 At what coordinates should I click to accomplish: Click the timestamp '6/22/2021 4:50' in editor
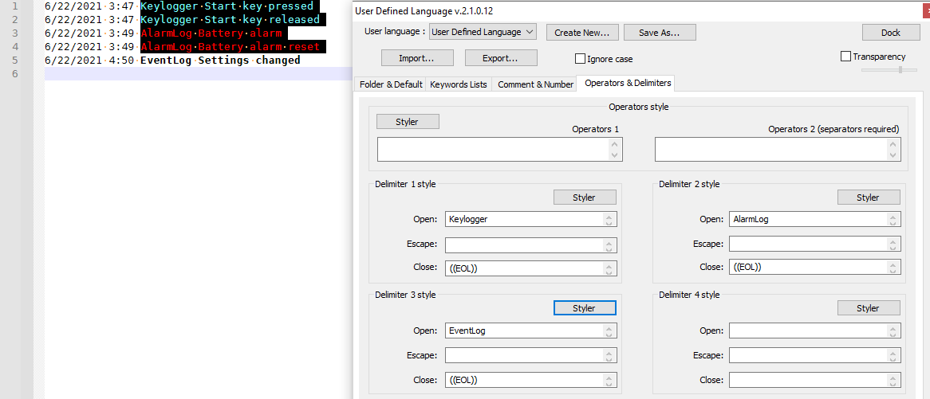tap(89, 60)
